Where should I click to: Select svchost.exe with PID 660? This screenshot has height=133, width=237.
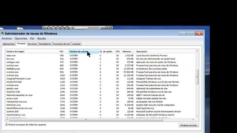coord(100,65)
